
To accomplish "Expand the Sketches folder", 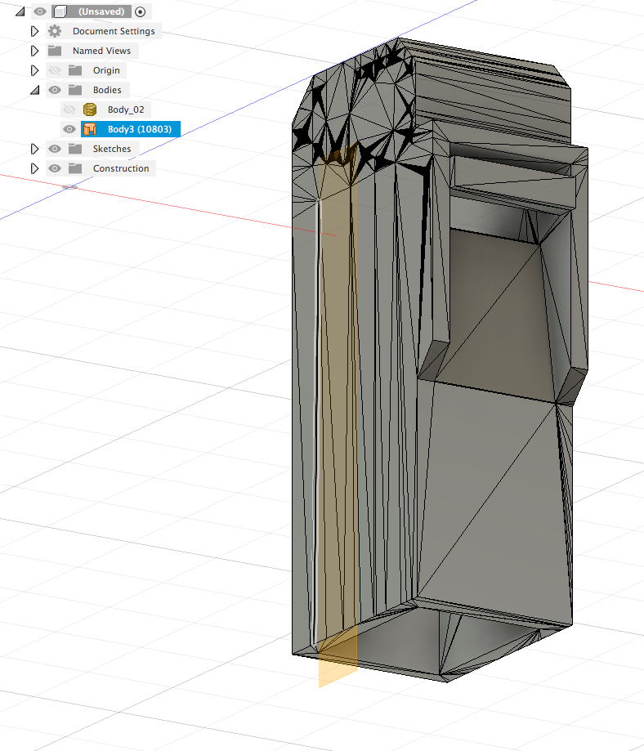I will pyautogui.click(x=34, y=149).
